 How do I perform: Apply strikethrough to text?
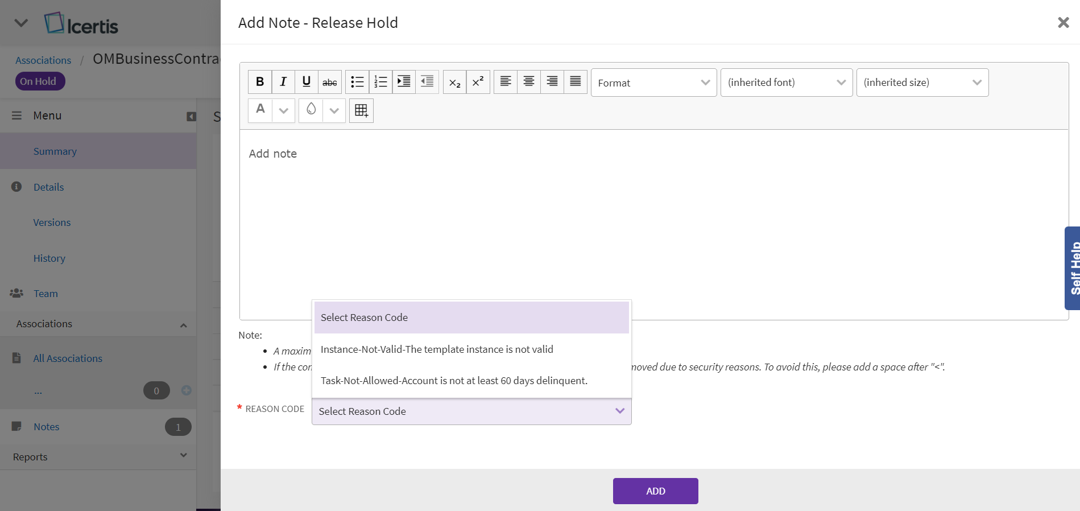coord(330,82)
